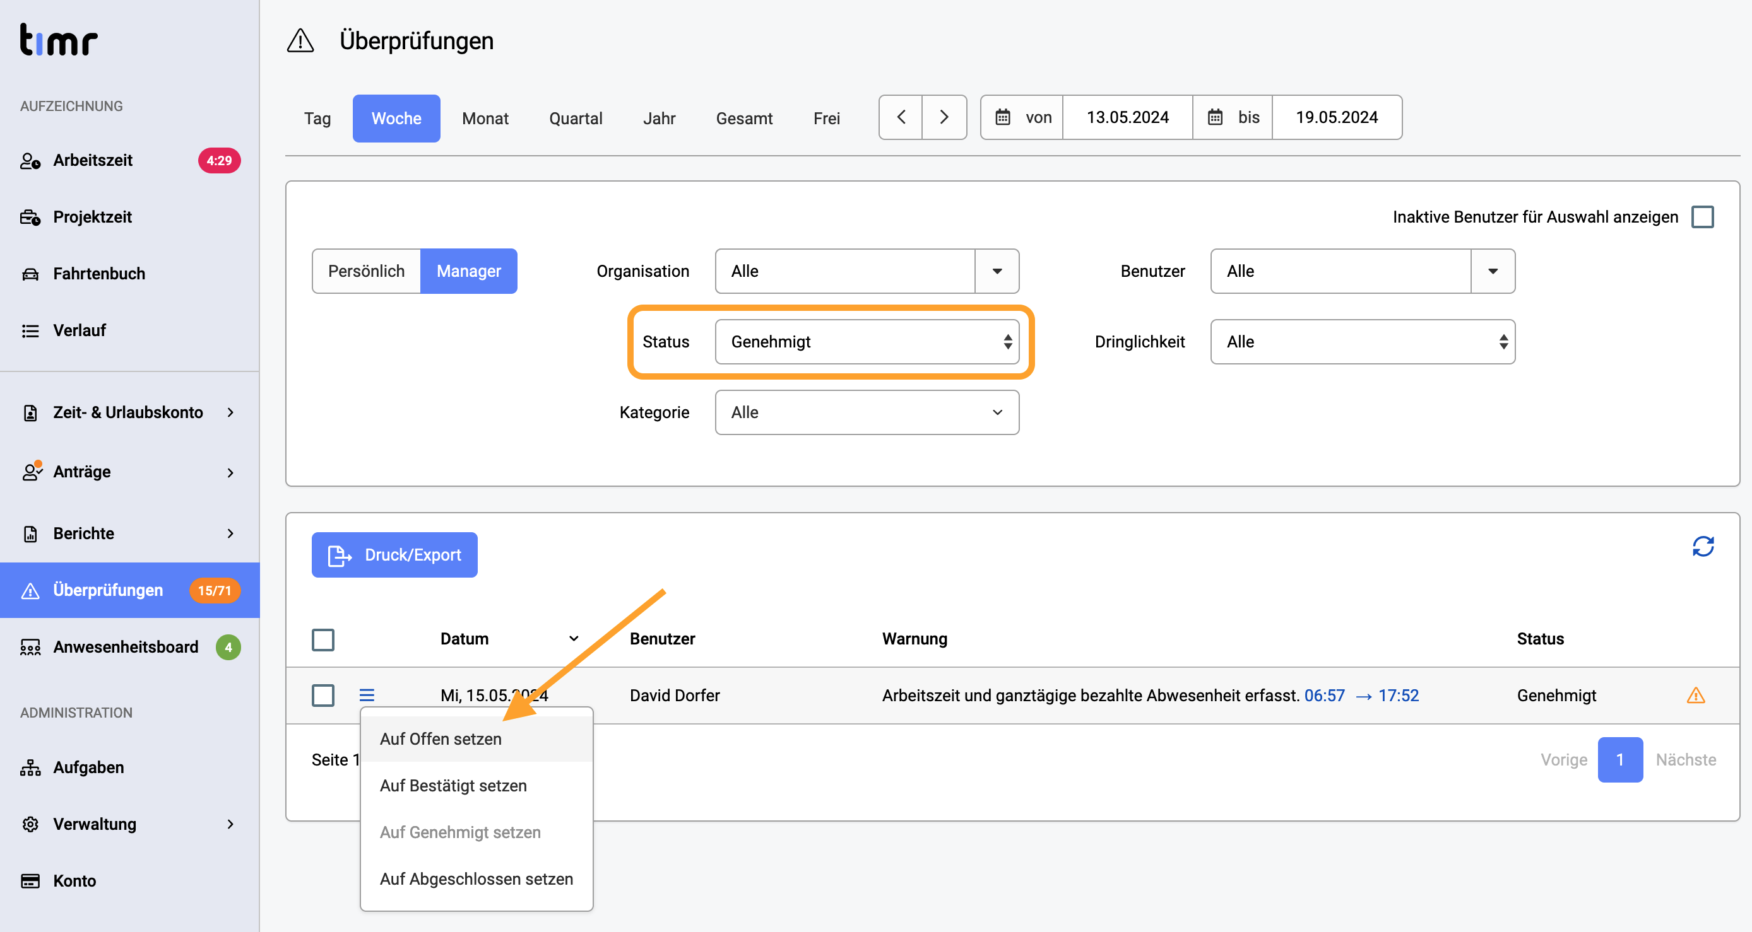
Task: Open Verlauf in sidebar
Action: tap(80, 330)
